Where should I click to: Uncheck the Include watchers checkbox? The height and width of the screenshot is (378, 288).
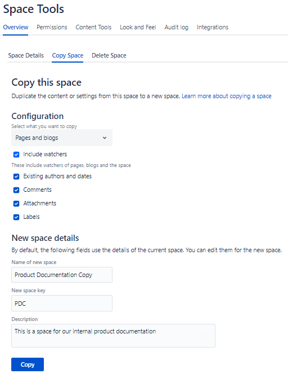(16, 154)
